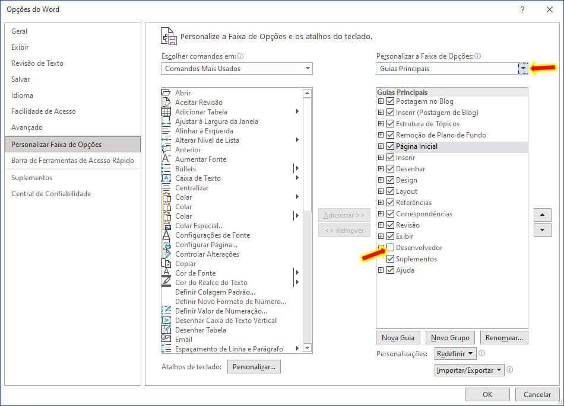Click the move down arrow button
This screenshot has width=564, height=406.
[543, 230]
